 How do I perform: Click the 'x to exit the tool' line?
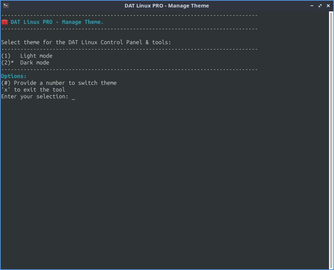coord(33,89)
